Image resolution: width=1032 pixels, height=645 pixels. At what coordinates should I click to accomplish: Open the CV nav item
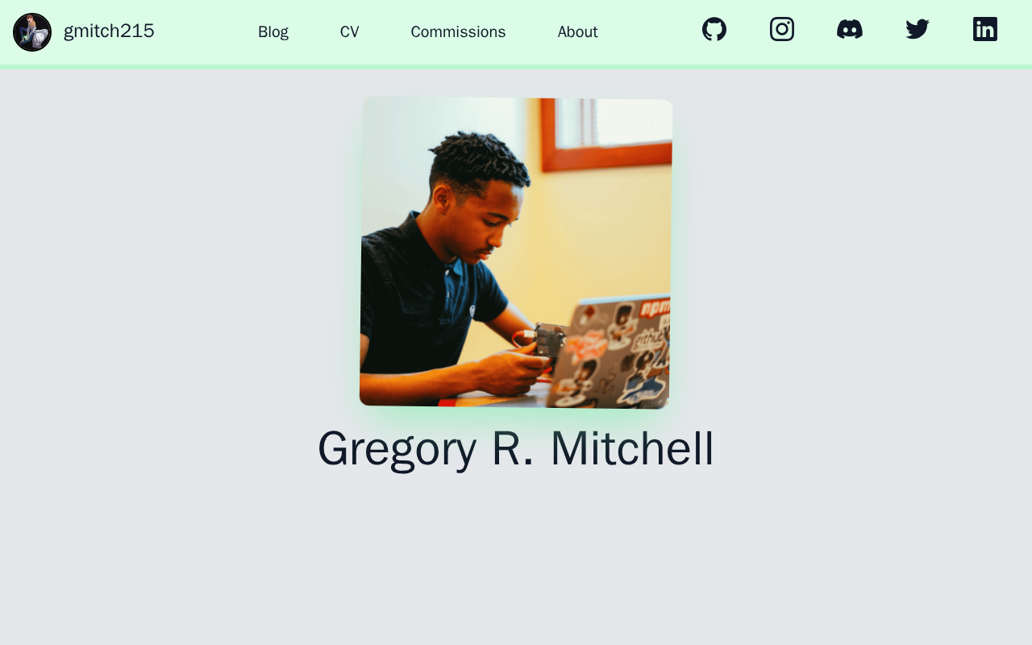pos(349,32)
